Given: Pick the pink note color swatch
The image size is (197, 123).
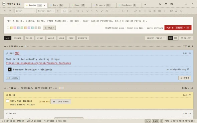Looking at the screenshot, I should (x=15, y=28).
